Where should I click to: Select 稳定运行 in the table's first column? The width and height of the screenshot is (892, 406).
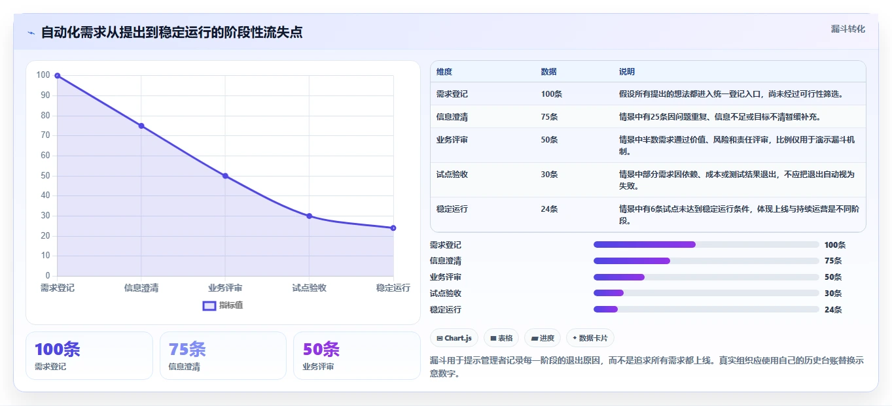pyautogui.click(x=452, y=209)
